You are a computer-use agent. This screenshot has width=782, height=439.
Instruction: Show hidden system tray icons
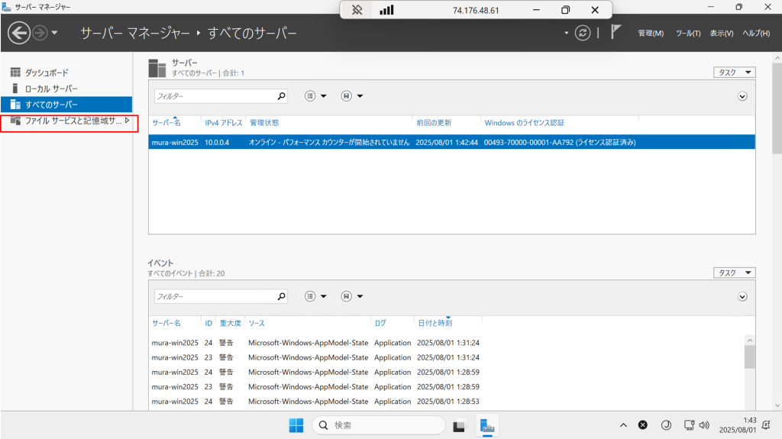point(623,425)
